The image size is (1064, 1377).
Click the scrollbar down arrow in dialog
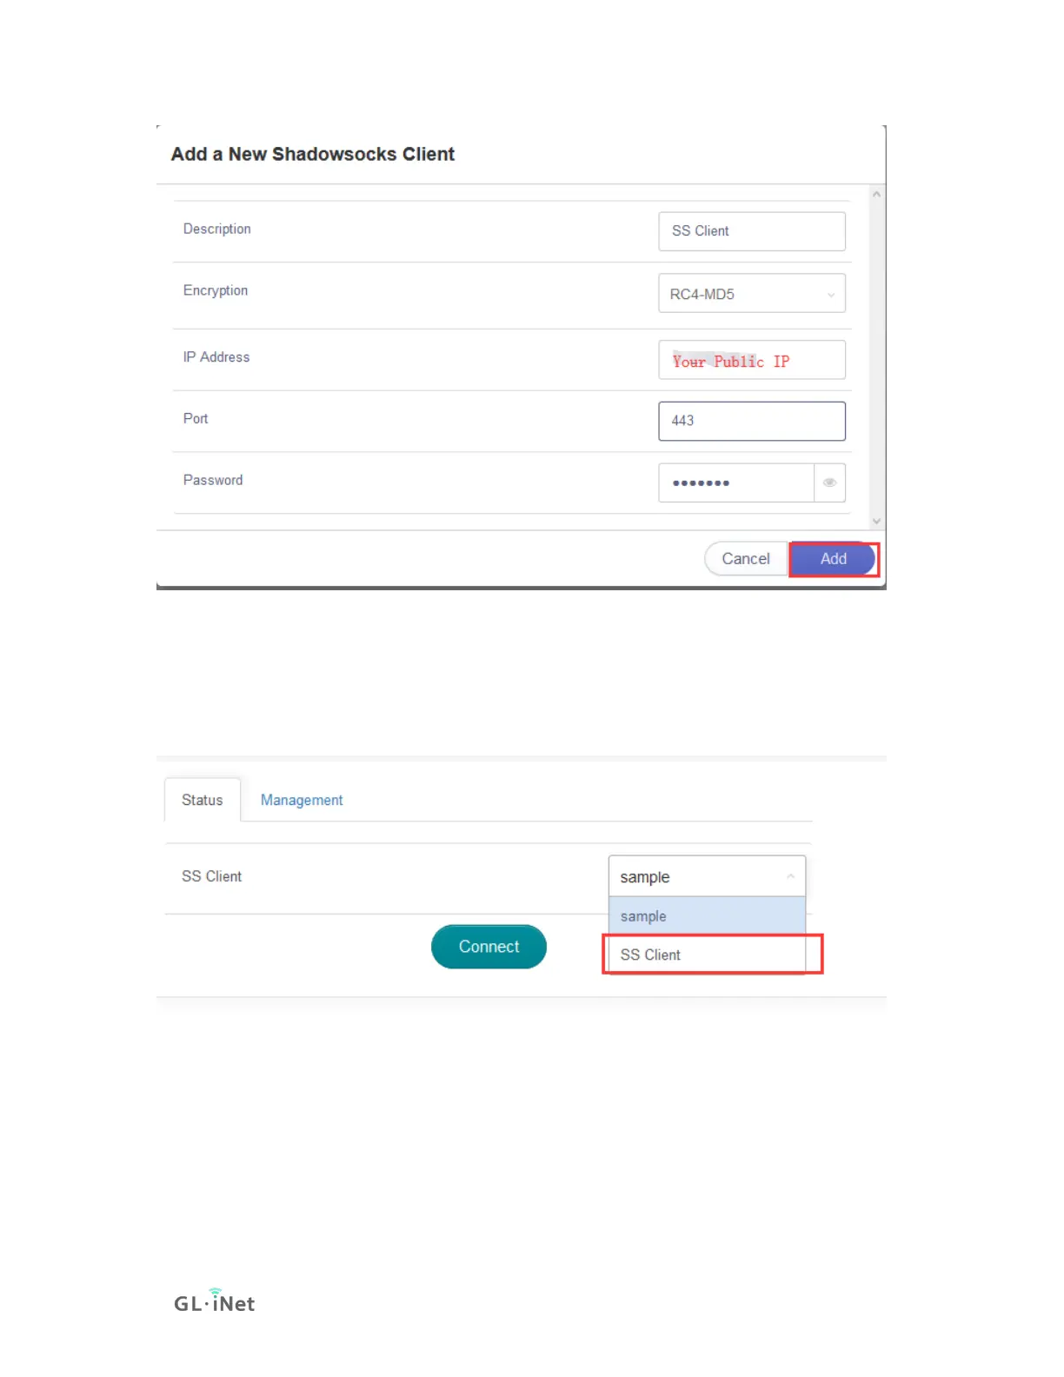click(876, 521)
